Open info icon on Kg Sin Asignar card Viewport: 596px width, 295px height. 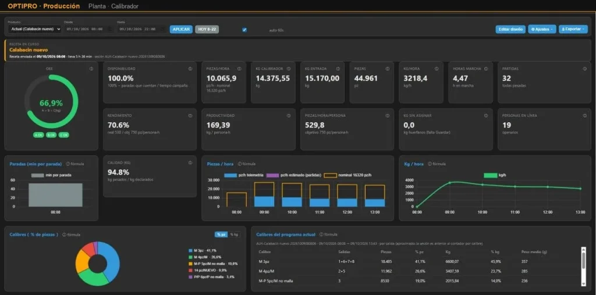486,116
